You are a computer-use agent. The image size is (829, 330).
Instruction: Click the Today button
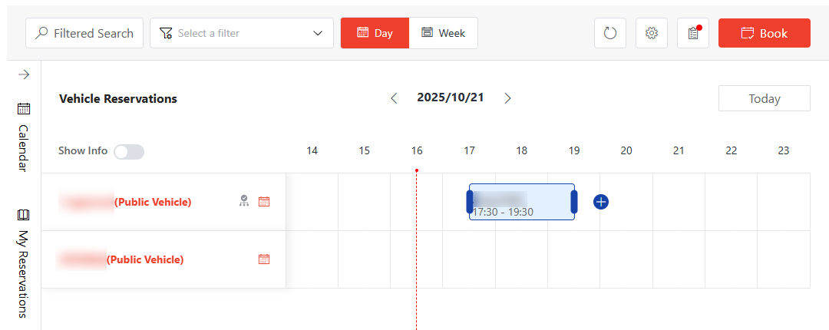coord(764,98)
